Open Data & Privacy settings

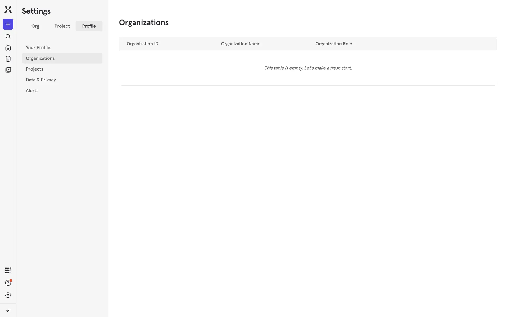point(41,80)
